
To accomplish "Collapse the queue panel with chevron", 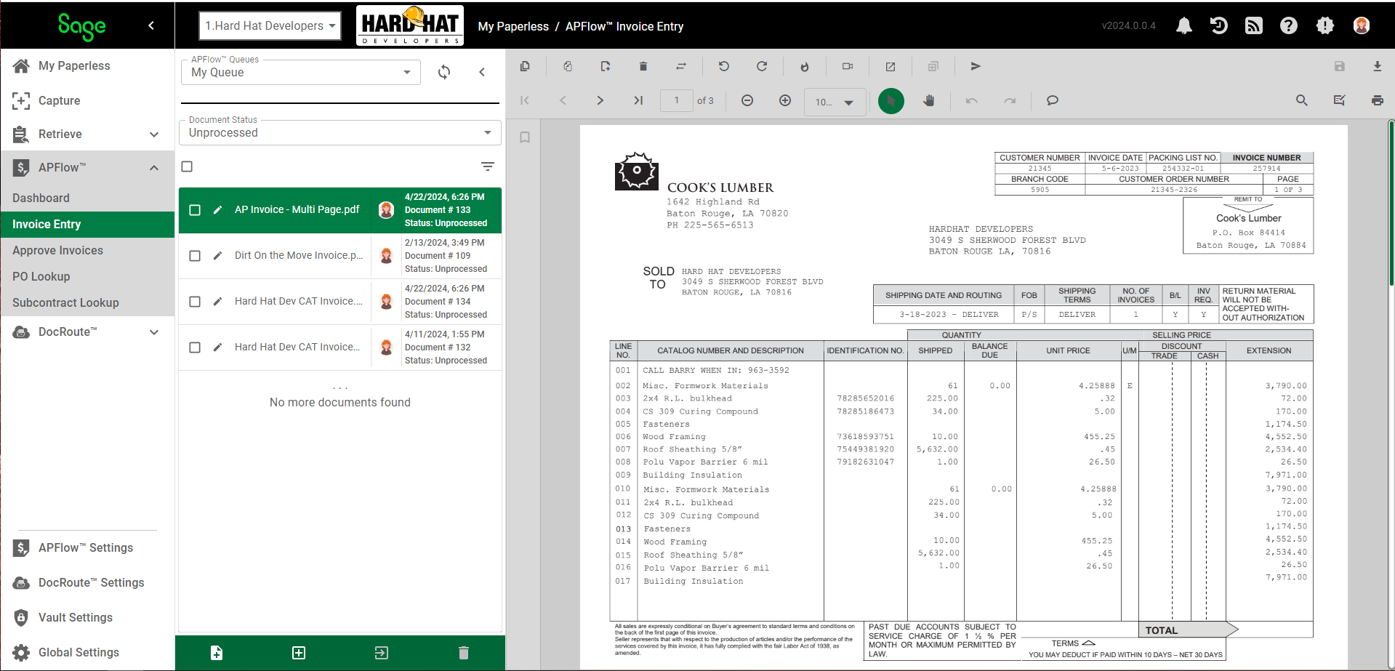I will click(x=482, y=72).
